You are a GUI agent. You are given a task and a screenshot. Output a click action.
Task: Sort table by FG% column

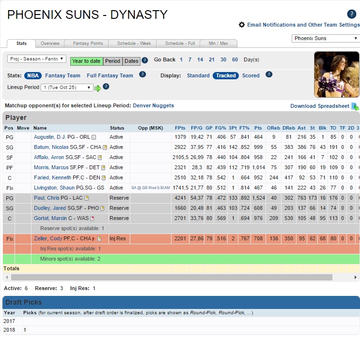pos(220,128)
